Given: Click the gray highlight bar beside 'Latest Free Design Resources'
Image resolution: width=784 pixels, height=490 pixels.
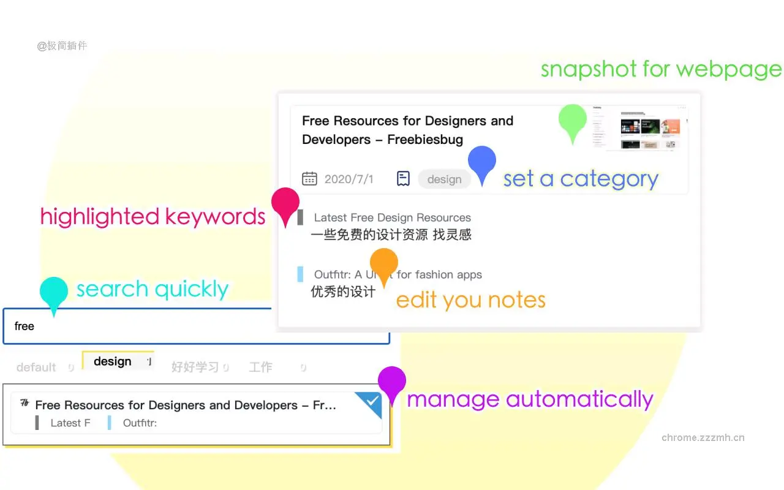Looking at the screenshot, I should tap(300, 217).
